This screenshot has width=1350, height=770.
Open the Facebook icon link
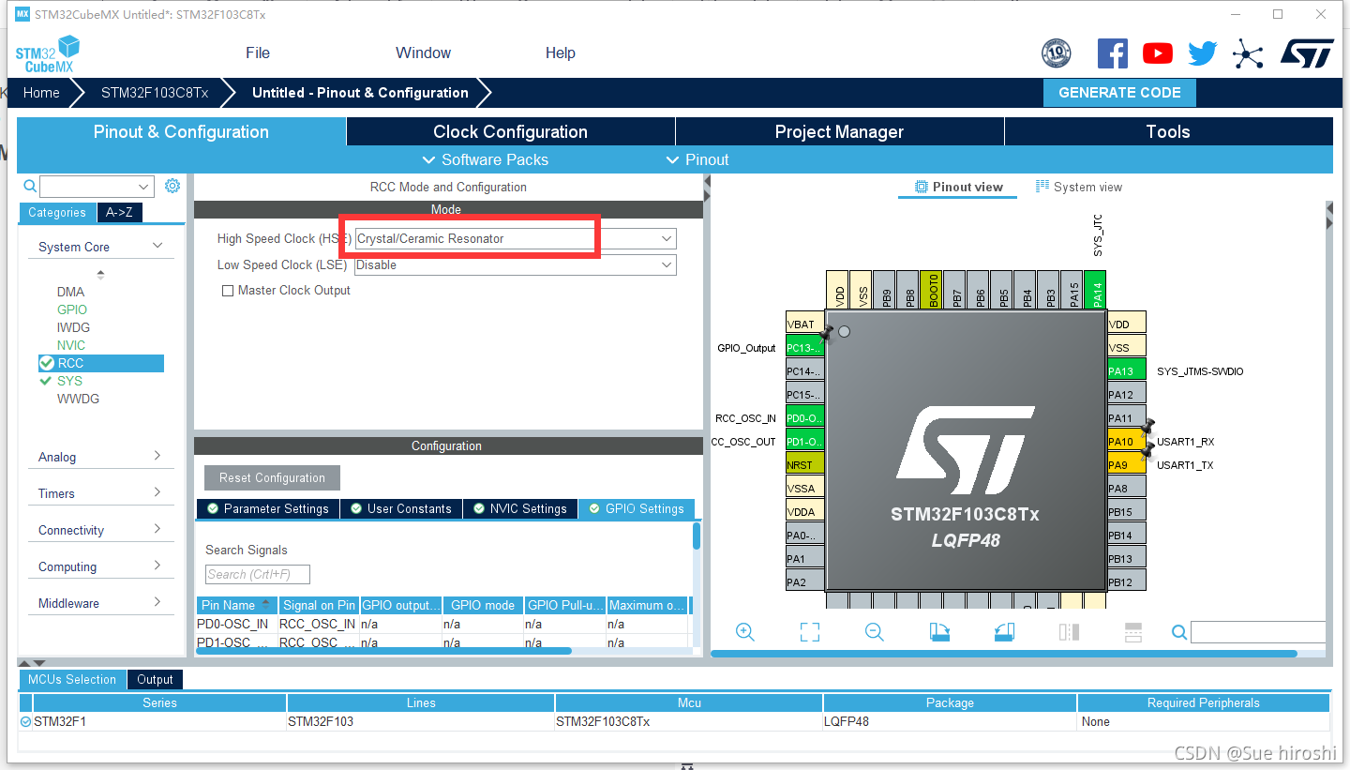click(x=1112, y=53)
